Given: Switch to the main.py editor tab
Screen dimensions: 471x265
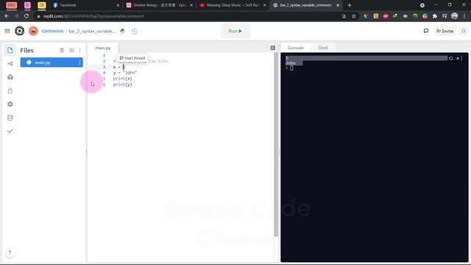Looking at the screenshot, I should 103,48.
